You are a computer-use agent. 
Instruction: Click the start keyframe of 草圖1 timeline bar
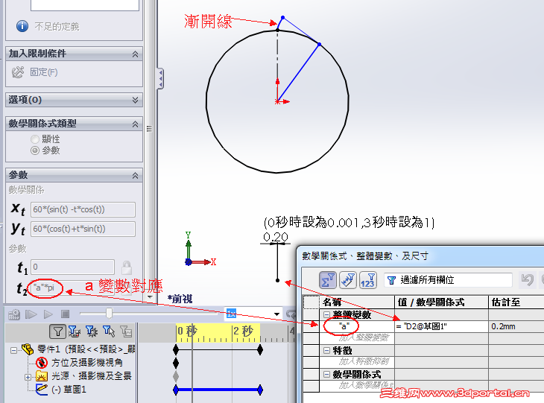[176, 390]
